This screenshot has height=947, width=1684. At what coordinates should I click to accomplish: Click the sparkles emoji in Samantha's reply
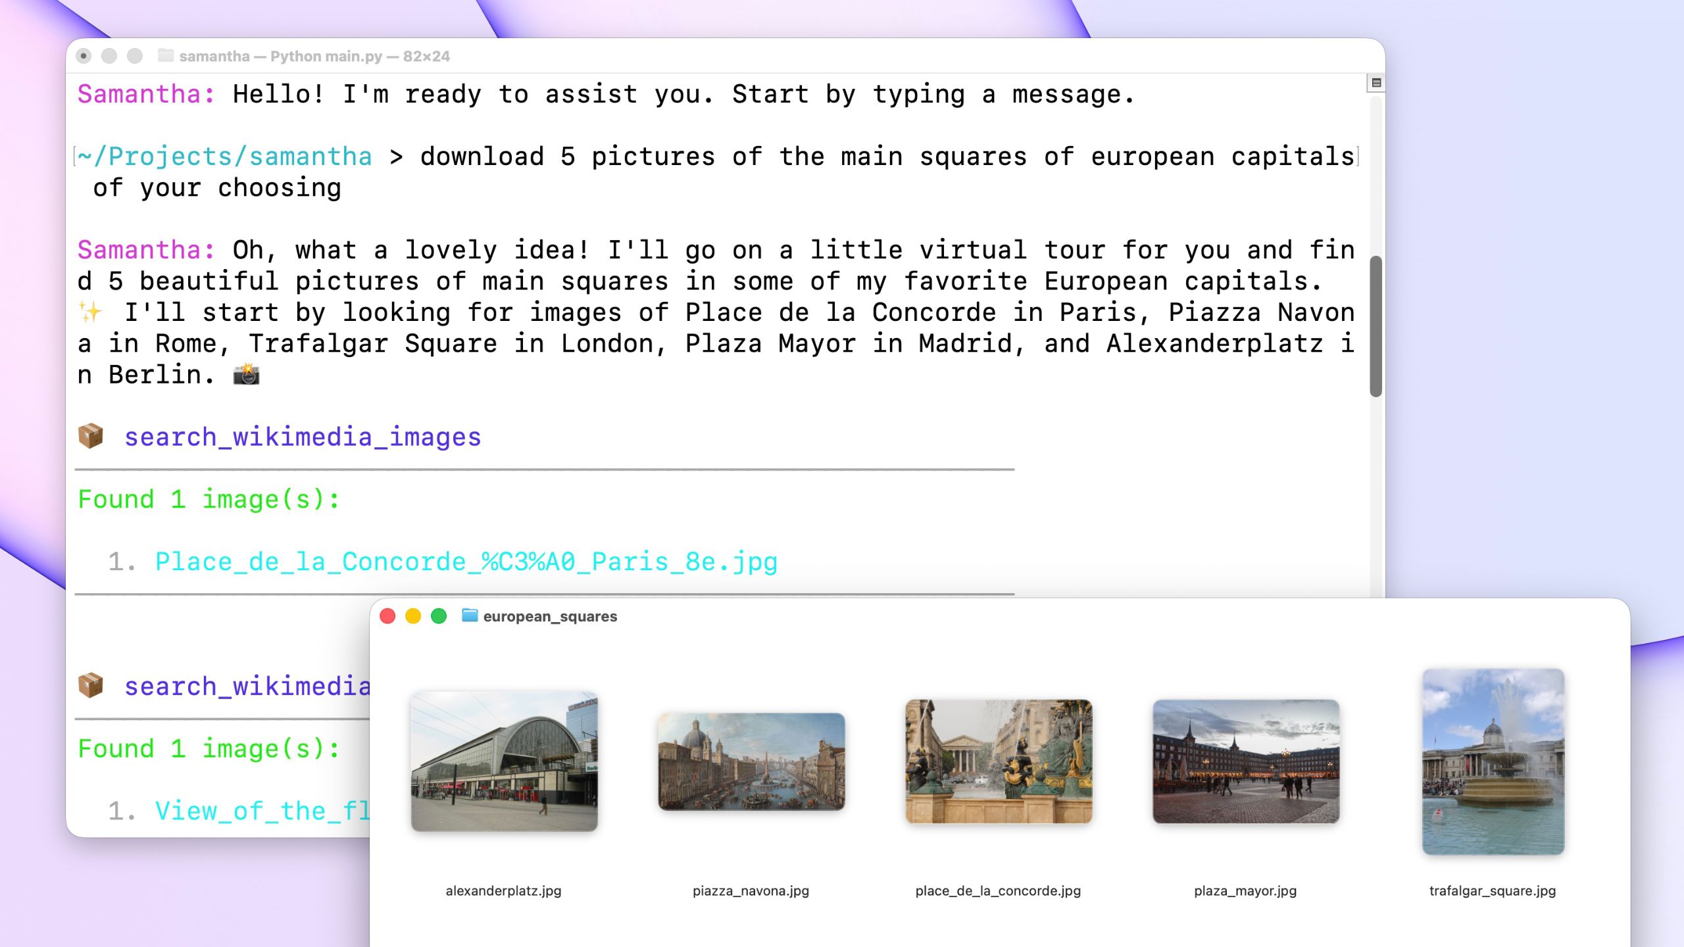pos(91,312)
